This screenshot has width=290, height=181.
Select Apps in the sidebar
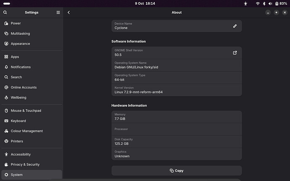tap(32, 57)
